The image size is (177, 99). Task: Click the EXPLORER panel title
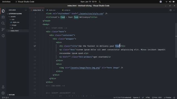click(12, 10)
